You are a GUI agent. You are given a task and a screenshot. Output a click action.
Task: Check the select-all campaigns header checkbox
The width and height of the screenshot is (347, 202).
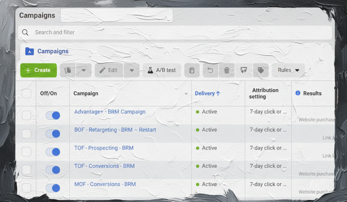pyautogui.click(x=27, y=94)
